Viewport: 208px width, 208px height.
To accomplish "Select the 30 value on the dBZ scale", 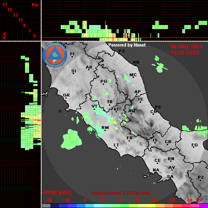I will click(x=137, y=200).
